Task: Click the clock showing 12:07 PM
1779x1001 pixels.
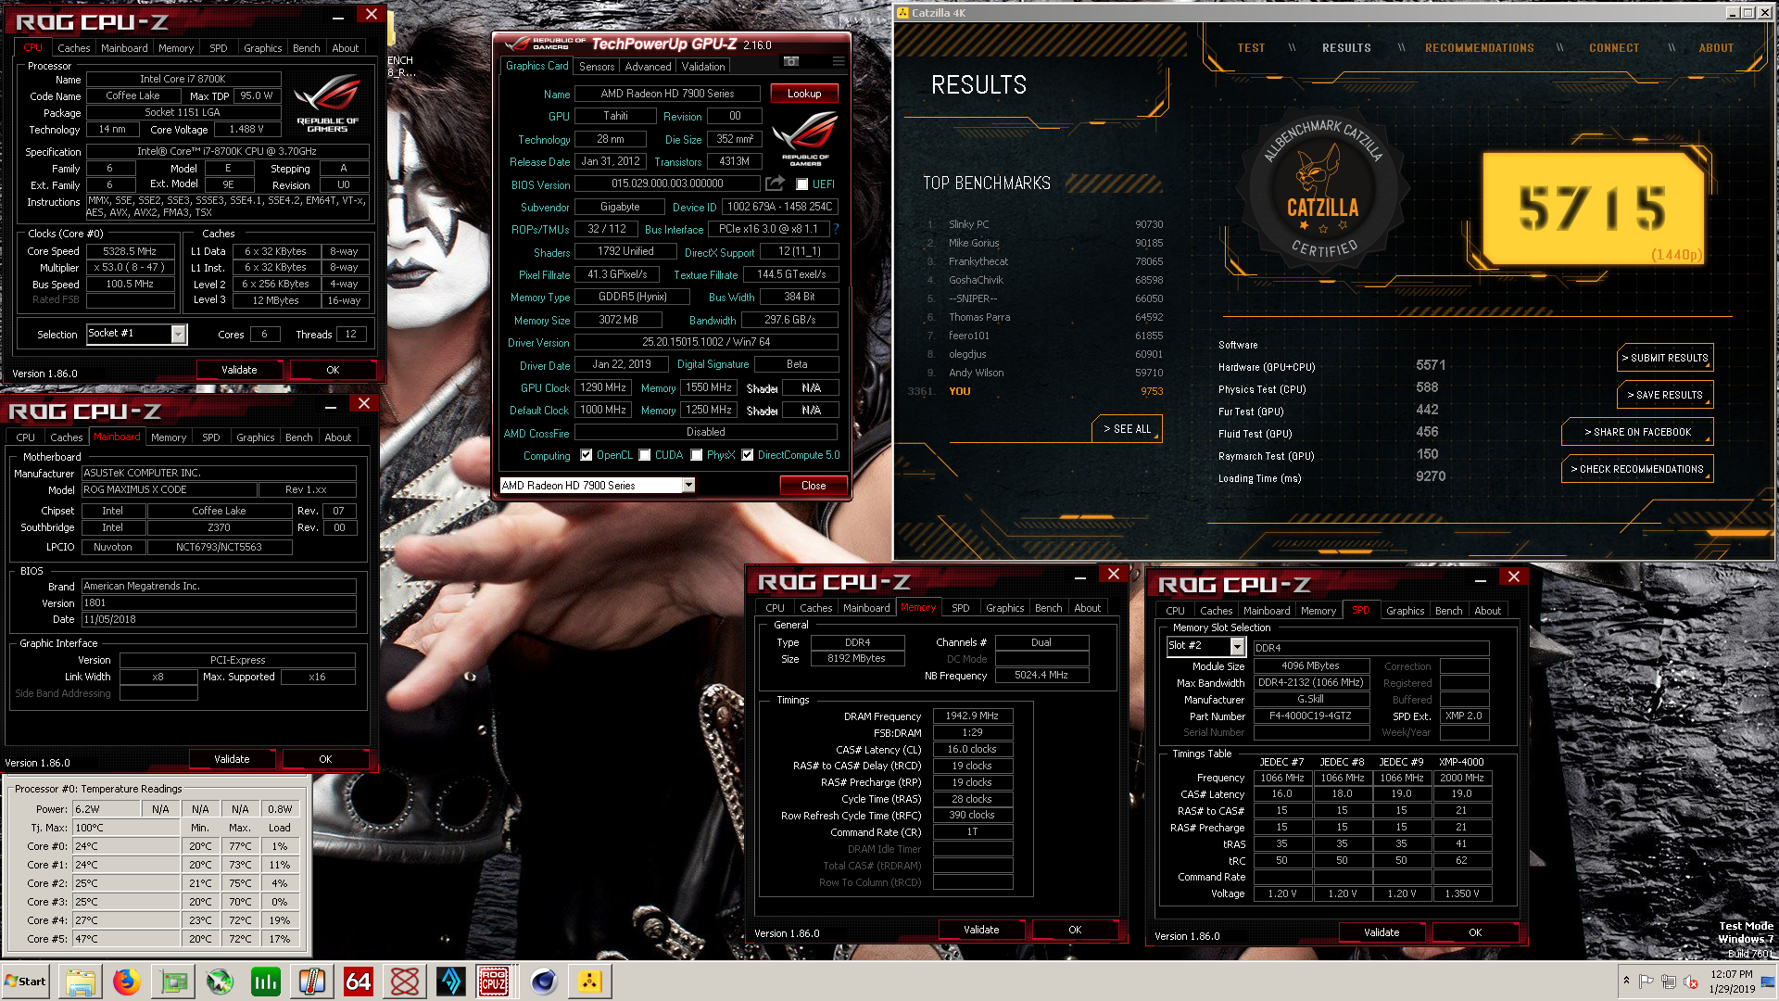Action: [1732, 974]
